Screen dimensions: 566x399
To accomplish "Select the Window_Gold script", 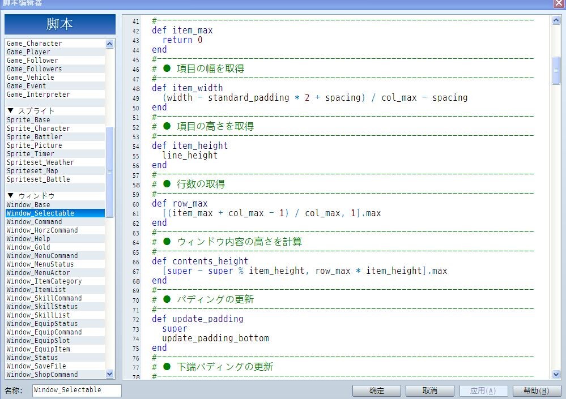I will coord(56,247).
